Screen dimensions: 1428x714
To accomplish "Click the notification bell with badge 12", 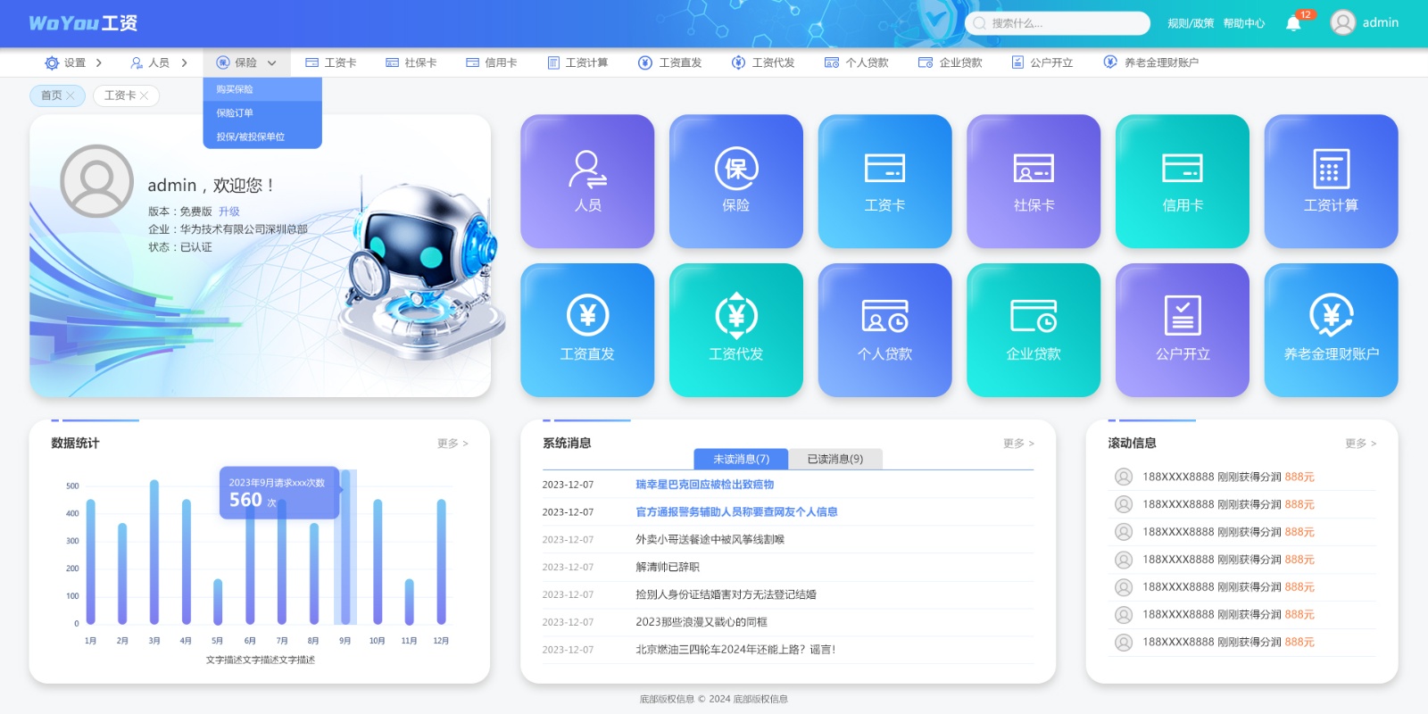I will 1293,23.
